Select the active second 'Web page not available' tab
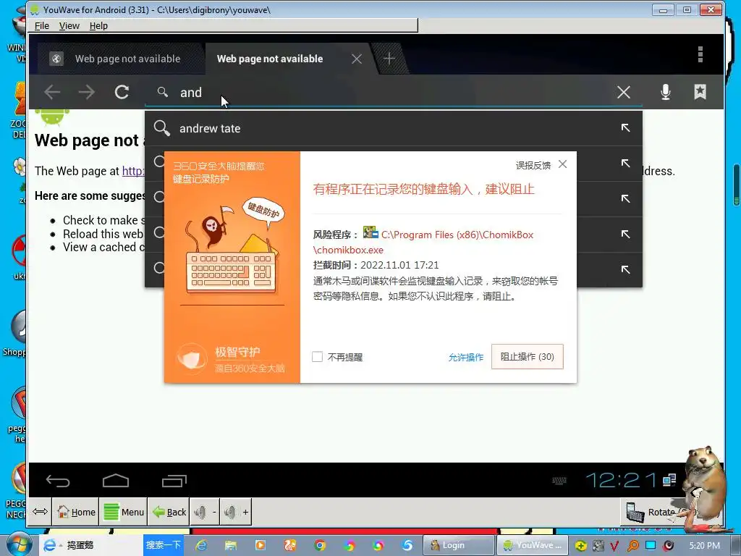 pyautogui.click(x=270, y=59)
